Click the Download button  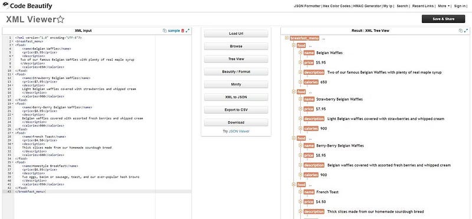(x=236, y=122)
